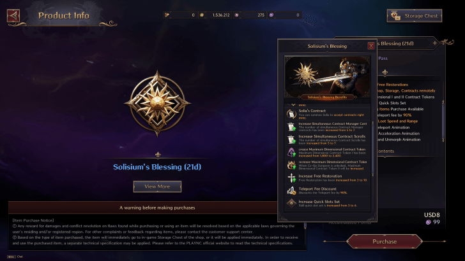Expand the upward chevron in benefits list
465x261 pixels.
(x=293, y=104)
